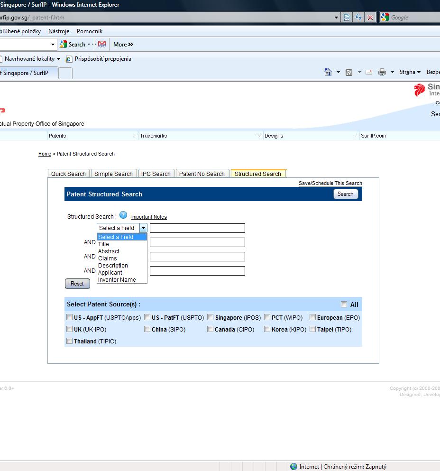Open the Trademarks navigation menu
This screenshot has height=471, width=440.
pos(201,136)
